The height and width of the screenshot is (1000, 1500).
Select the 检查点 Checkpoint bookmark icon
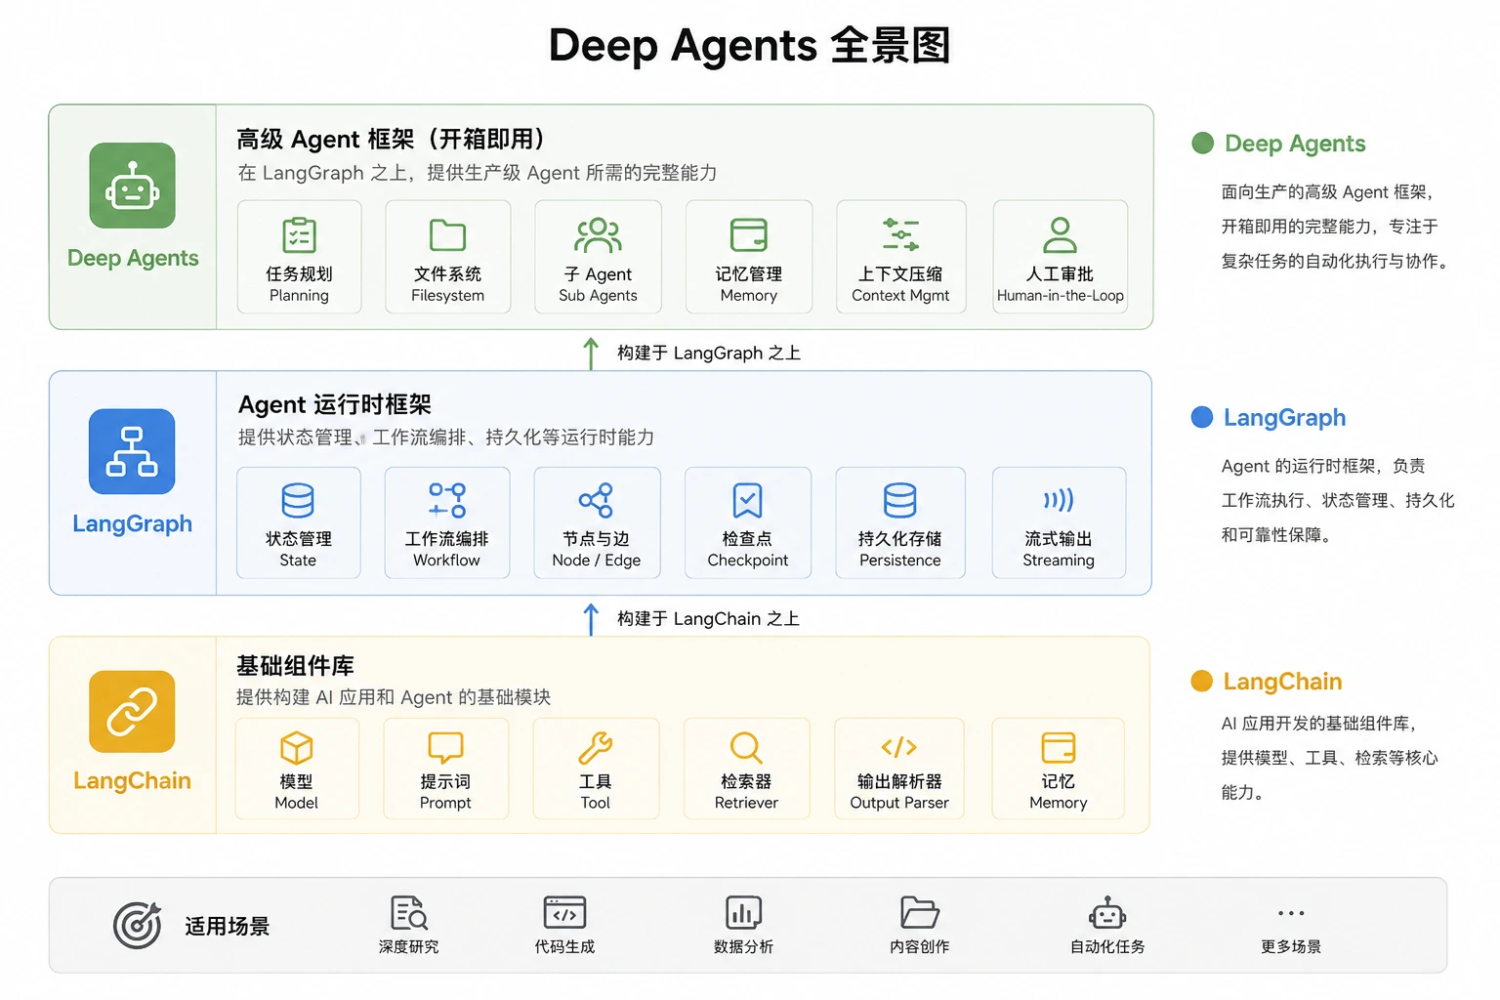(x=747, y=500)
